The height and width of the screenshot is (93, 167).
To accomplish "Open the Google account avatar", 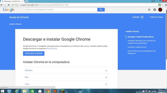I will (160, 10).
